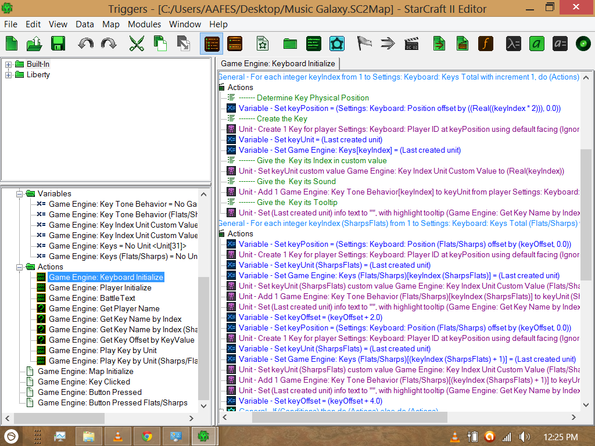This screenshot has width=595, height=446.
Task: Open the Modules menu
Action: pyautogui.click(x=144, y=24)
